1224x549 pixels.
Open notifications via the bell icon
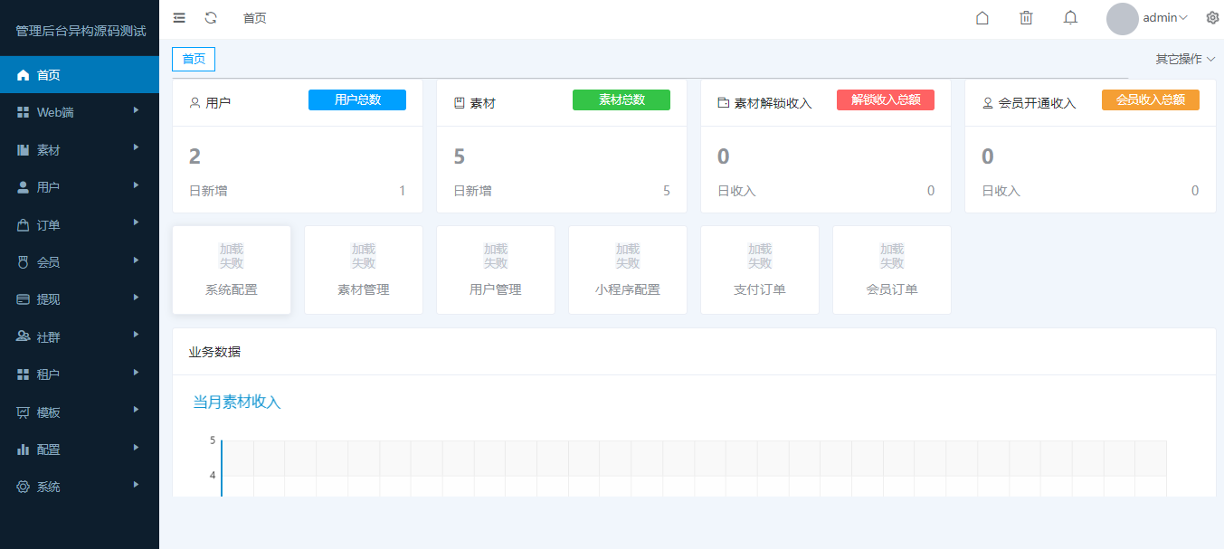point(1070,17)
